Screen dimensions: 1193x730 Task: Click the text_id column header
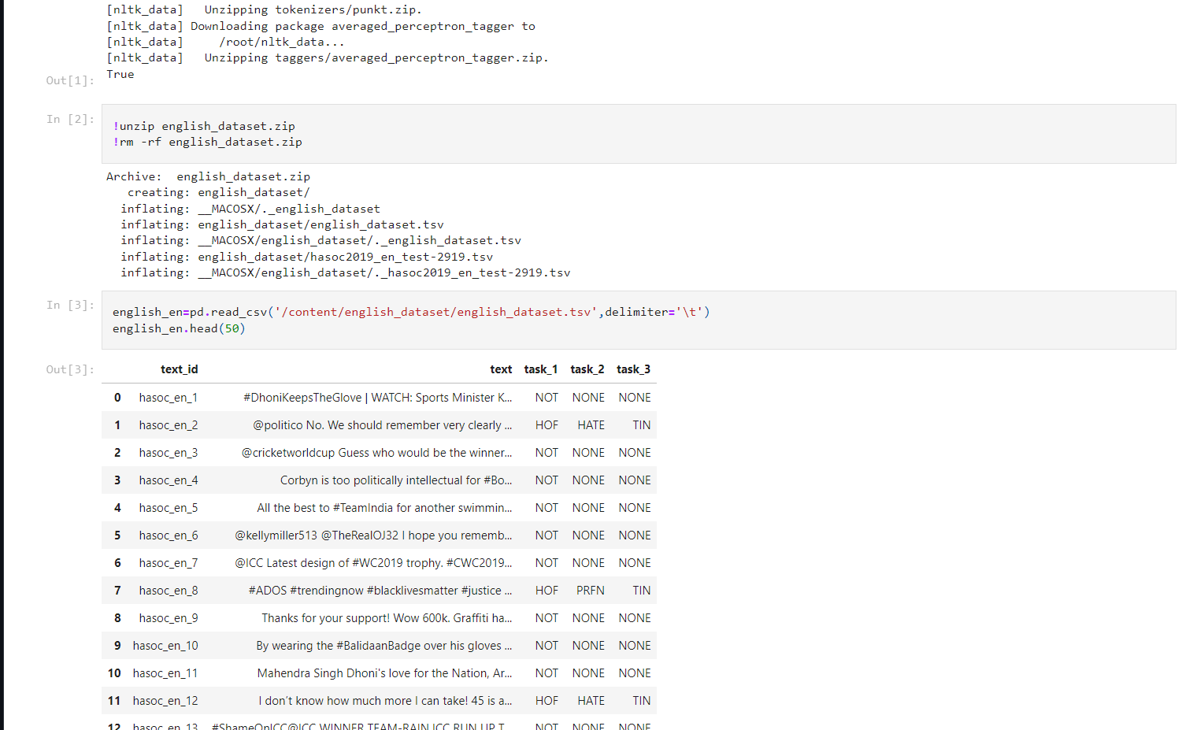coord(180,369)
